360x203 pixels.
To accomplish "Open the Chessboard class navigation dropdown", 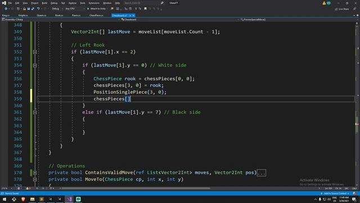I will pyautogui.click(x=179, y=20).
